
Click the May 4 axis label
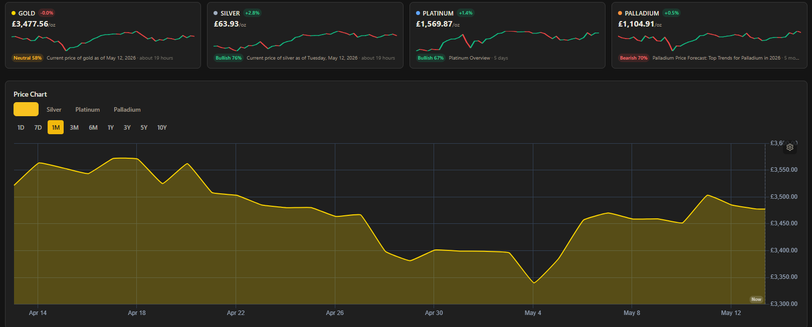(533, 313)
